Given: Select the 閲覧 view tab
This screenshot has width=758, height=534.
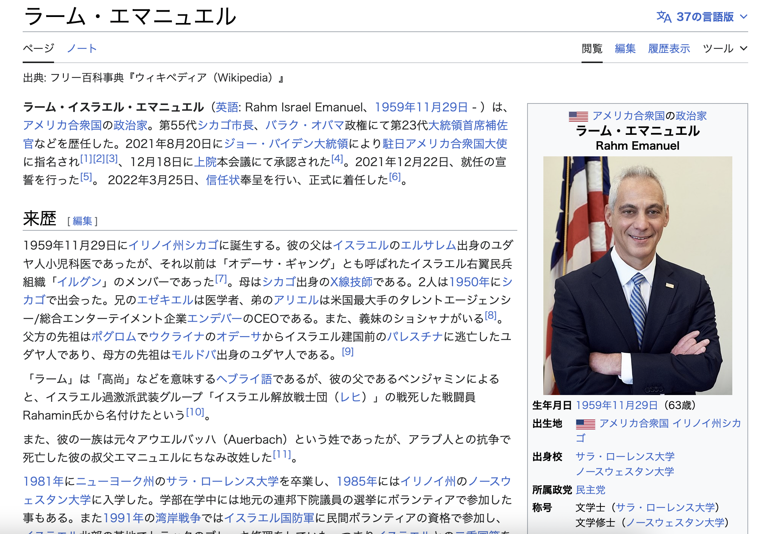Looking at the screenshot, I should click(x=592, y=48).
